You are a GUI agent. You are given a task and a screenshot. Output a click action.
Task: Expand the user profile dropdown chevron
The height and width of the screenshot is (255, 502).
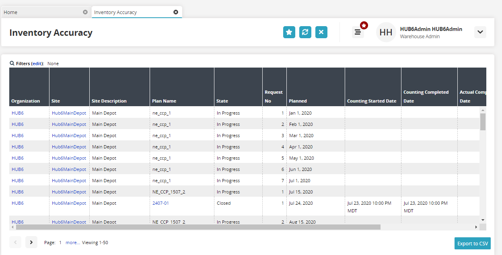480,32
